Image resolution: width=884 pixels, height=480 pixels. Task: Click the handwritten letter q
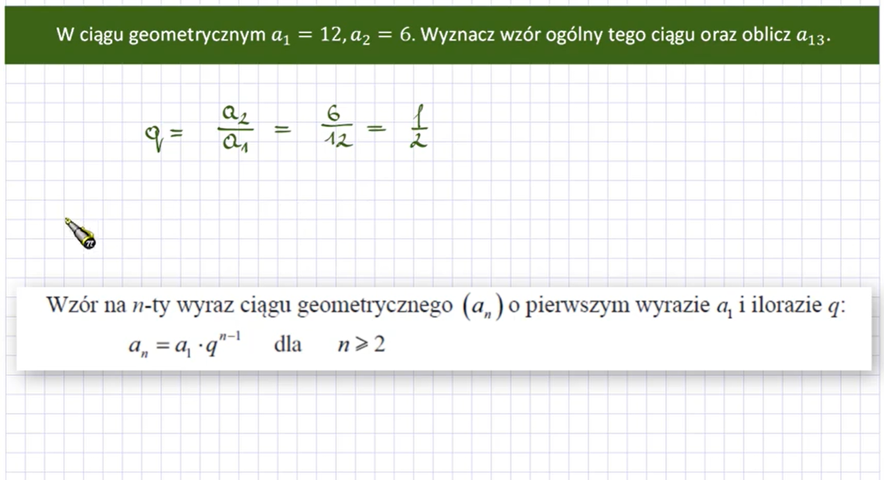tap(154, 136)
